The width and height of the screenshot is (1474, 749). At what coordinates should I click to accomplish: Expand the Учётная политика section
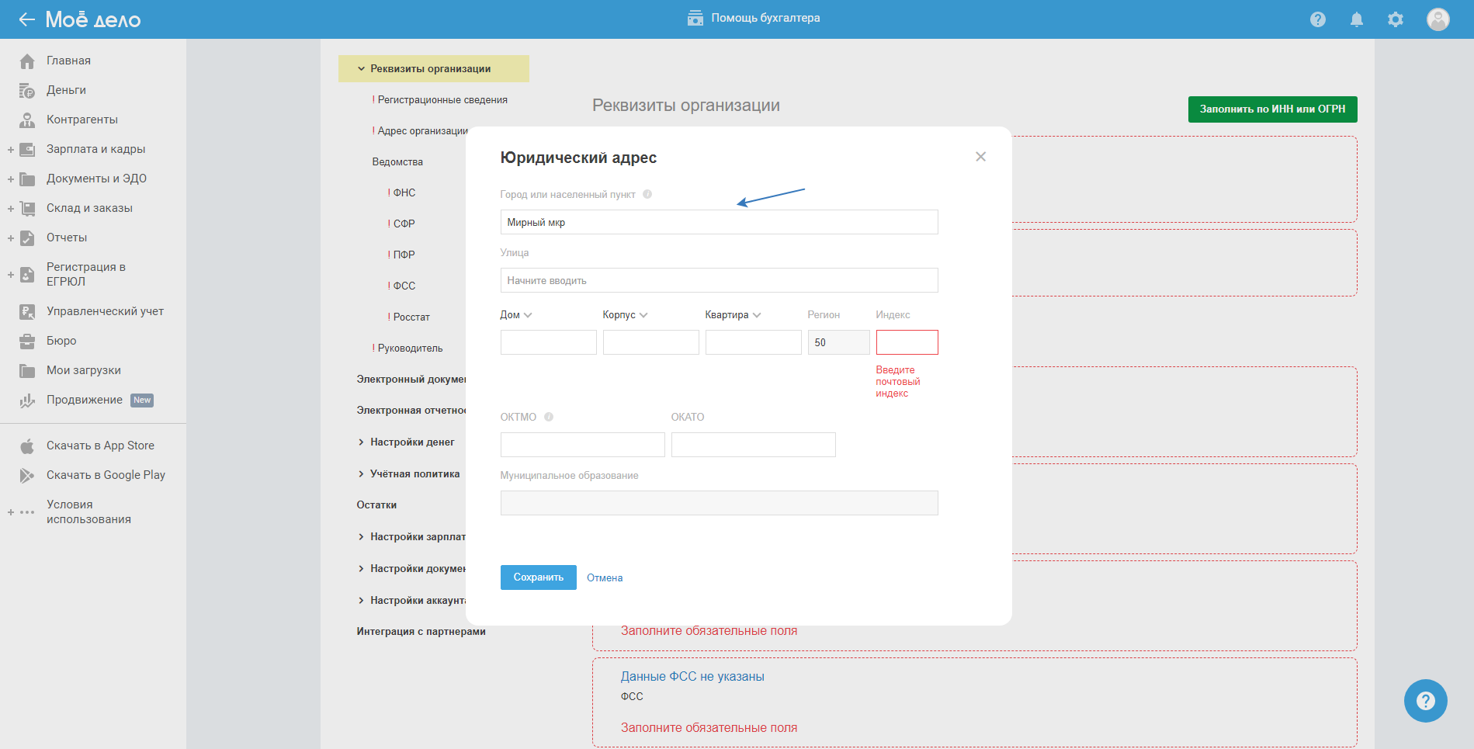[414, 474]
